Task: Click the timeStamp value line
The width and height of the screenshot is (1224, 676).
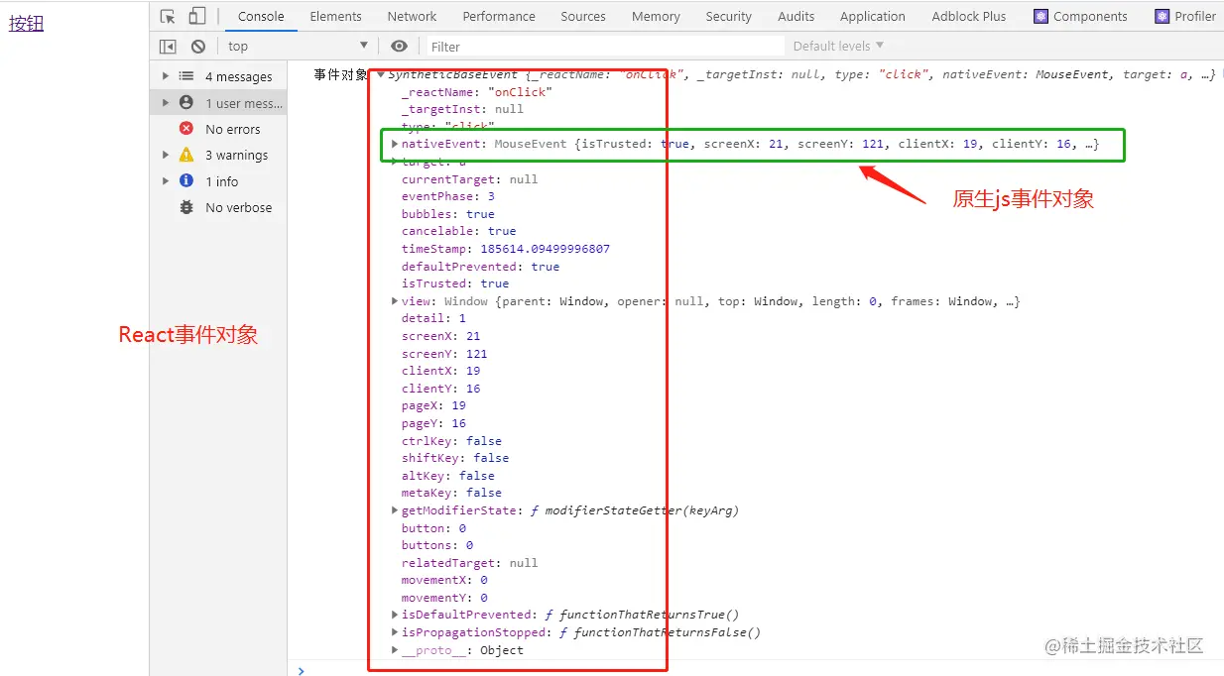Action: (x=506, y=249)
